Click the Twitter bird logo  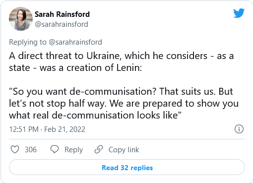click(239, 13)
